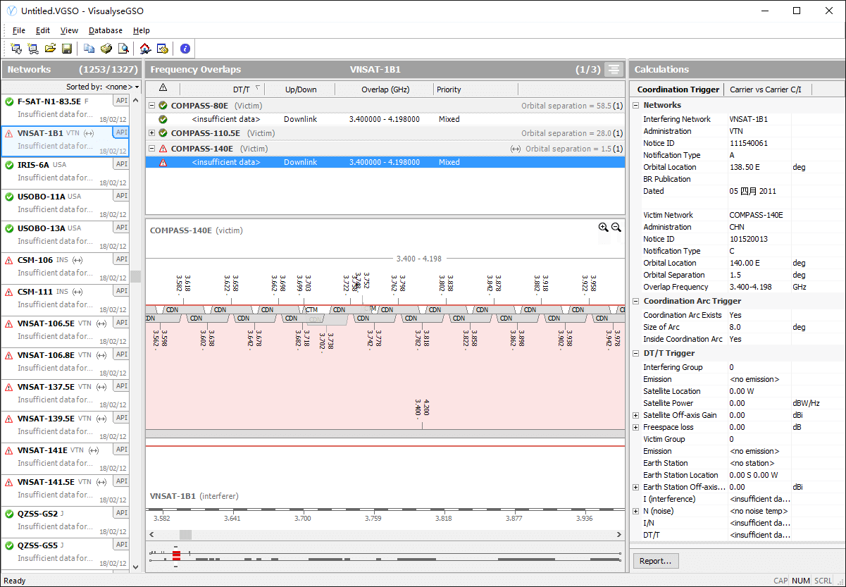This screenshot has height=587, width=846.
Task: Click the warning triangle next to CSM-106
Action: pos(9,260)
